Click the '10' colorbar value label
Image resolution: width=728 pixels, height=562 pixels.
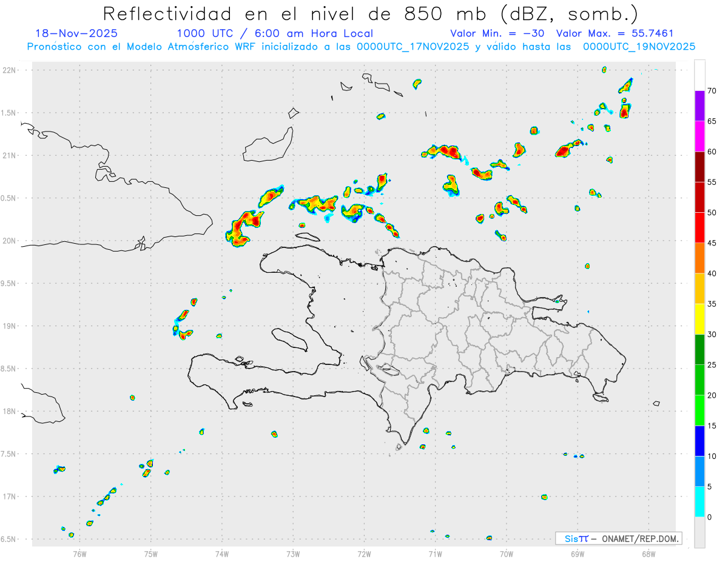pos(712,456)
